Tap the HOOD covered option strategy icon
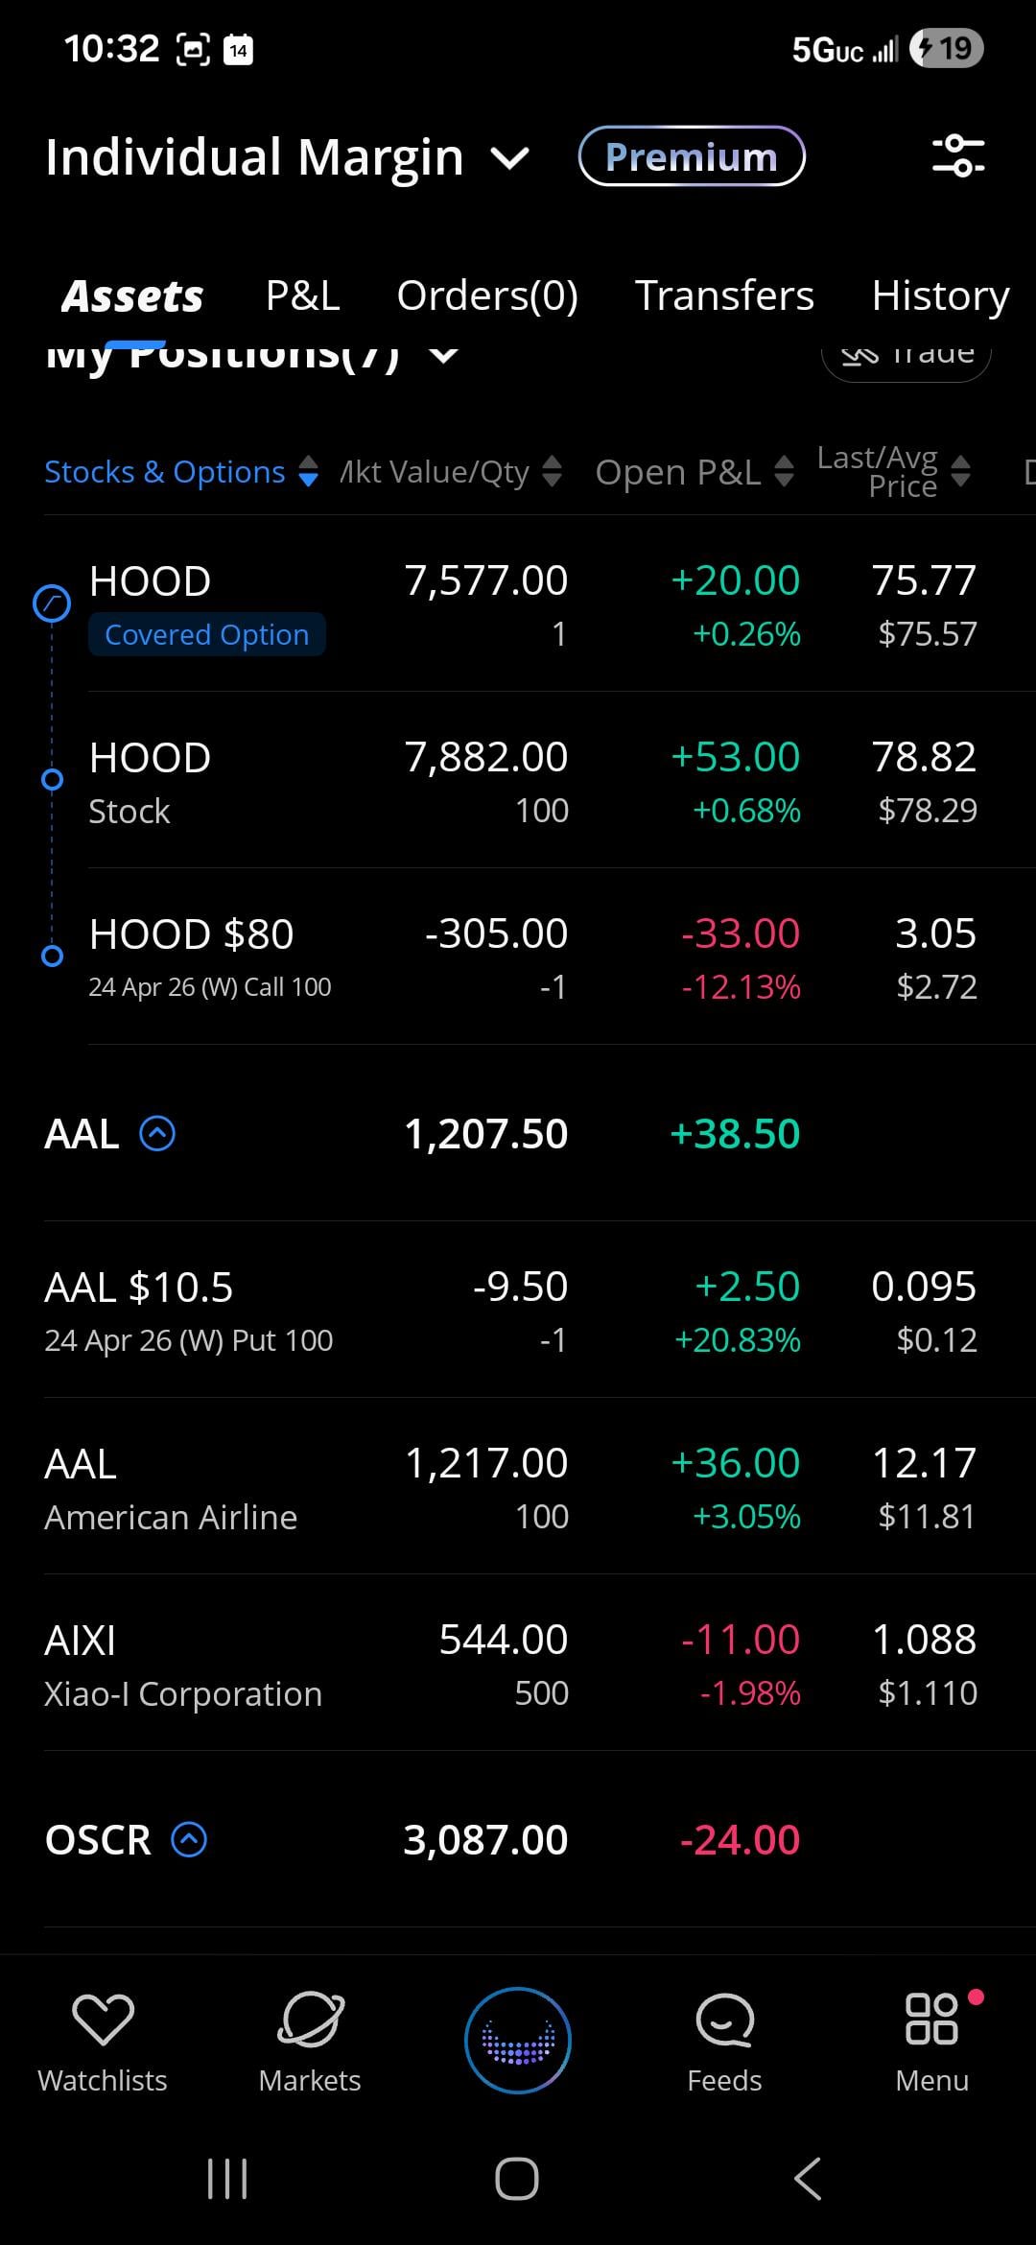This screenshot has height=2245, width=1036. coord(52,603)
